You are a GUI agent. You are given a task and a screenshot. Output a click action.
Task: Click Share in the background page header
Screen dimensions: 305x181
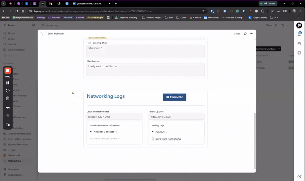pos(269,25)
